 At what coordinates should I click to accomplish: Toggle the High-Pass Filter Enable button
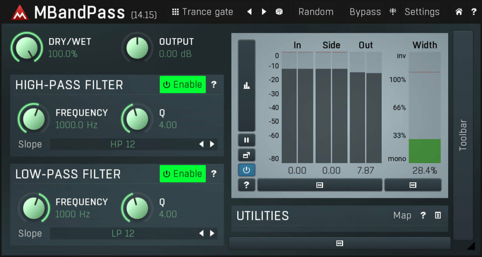pyautogui.click(x=183, y=85)
